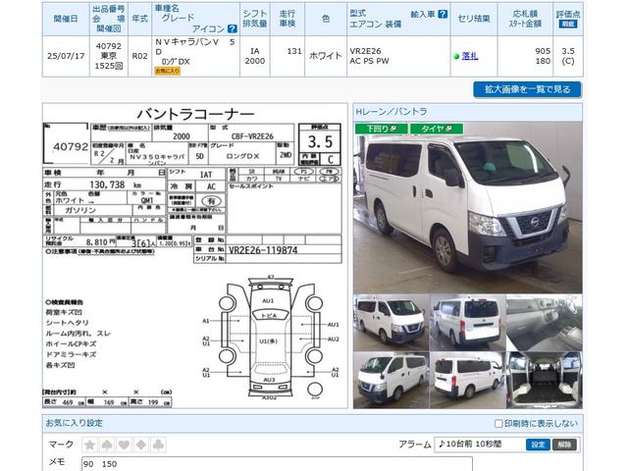Select the spade mark icon
Viewport: 628px width, 471px height.
click(107, 445)
